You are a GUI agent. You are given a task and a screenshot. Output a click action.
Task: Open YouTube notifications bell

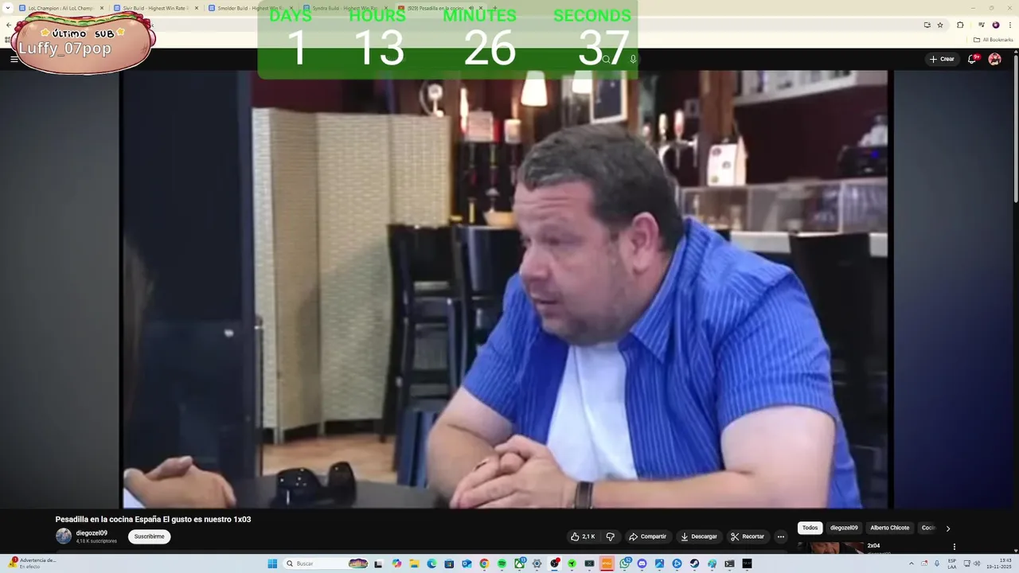[x=972, y=59]
